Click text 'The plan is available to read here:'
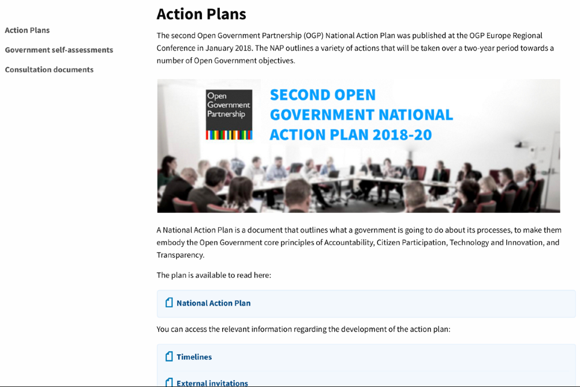 (x=214, y=275)
